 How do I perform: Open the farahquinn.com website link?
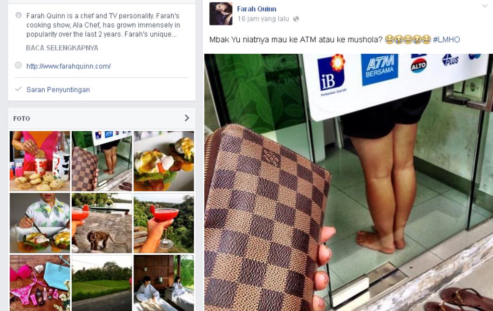(x=68, y=66)
